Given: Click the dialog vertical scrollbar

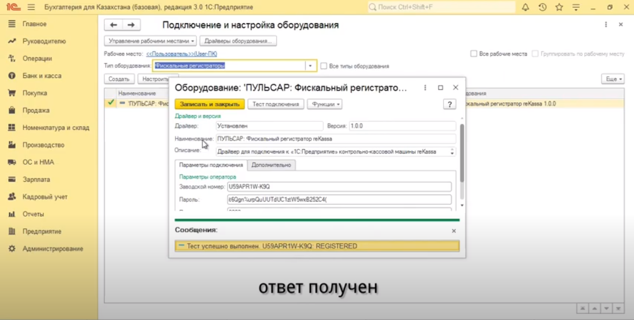Looking at the screenshot, I should [462, 154].
